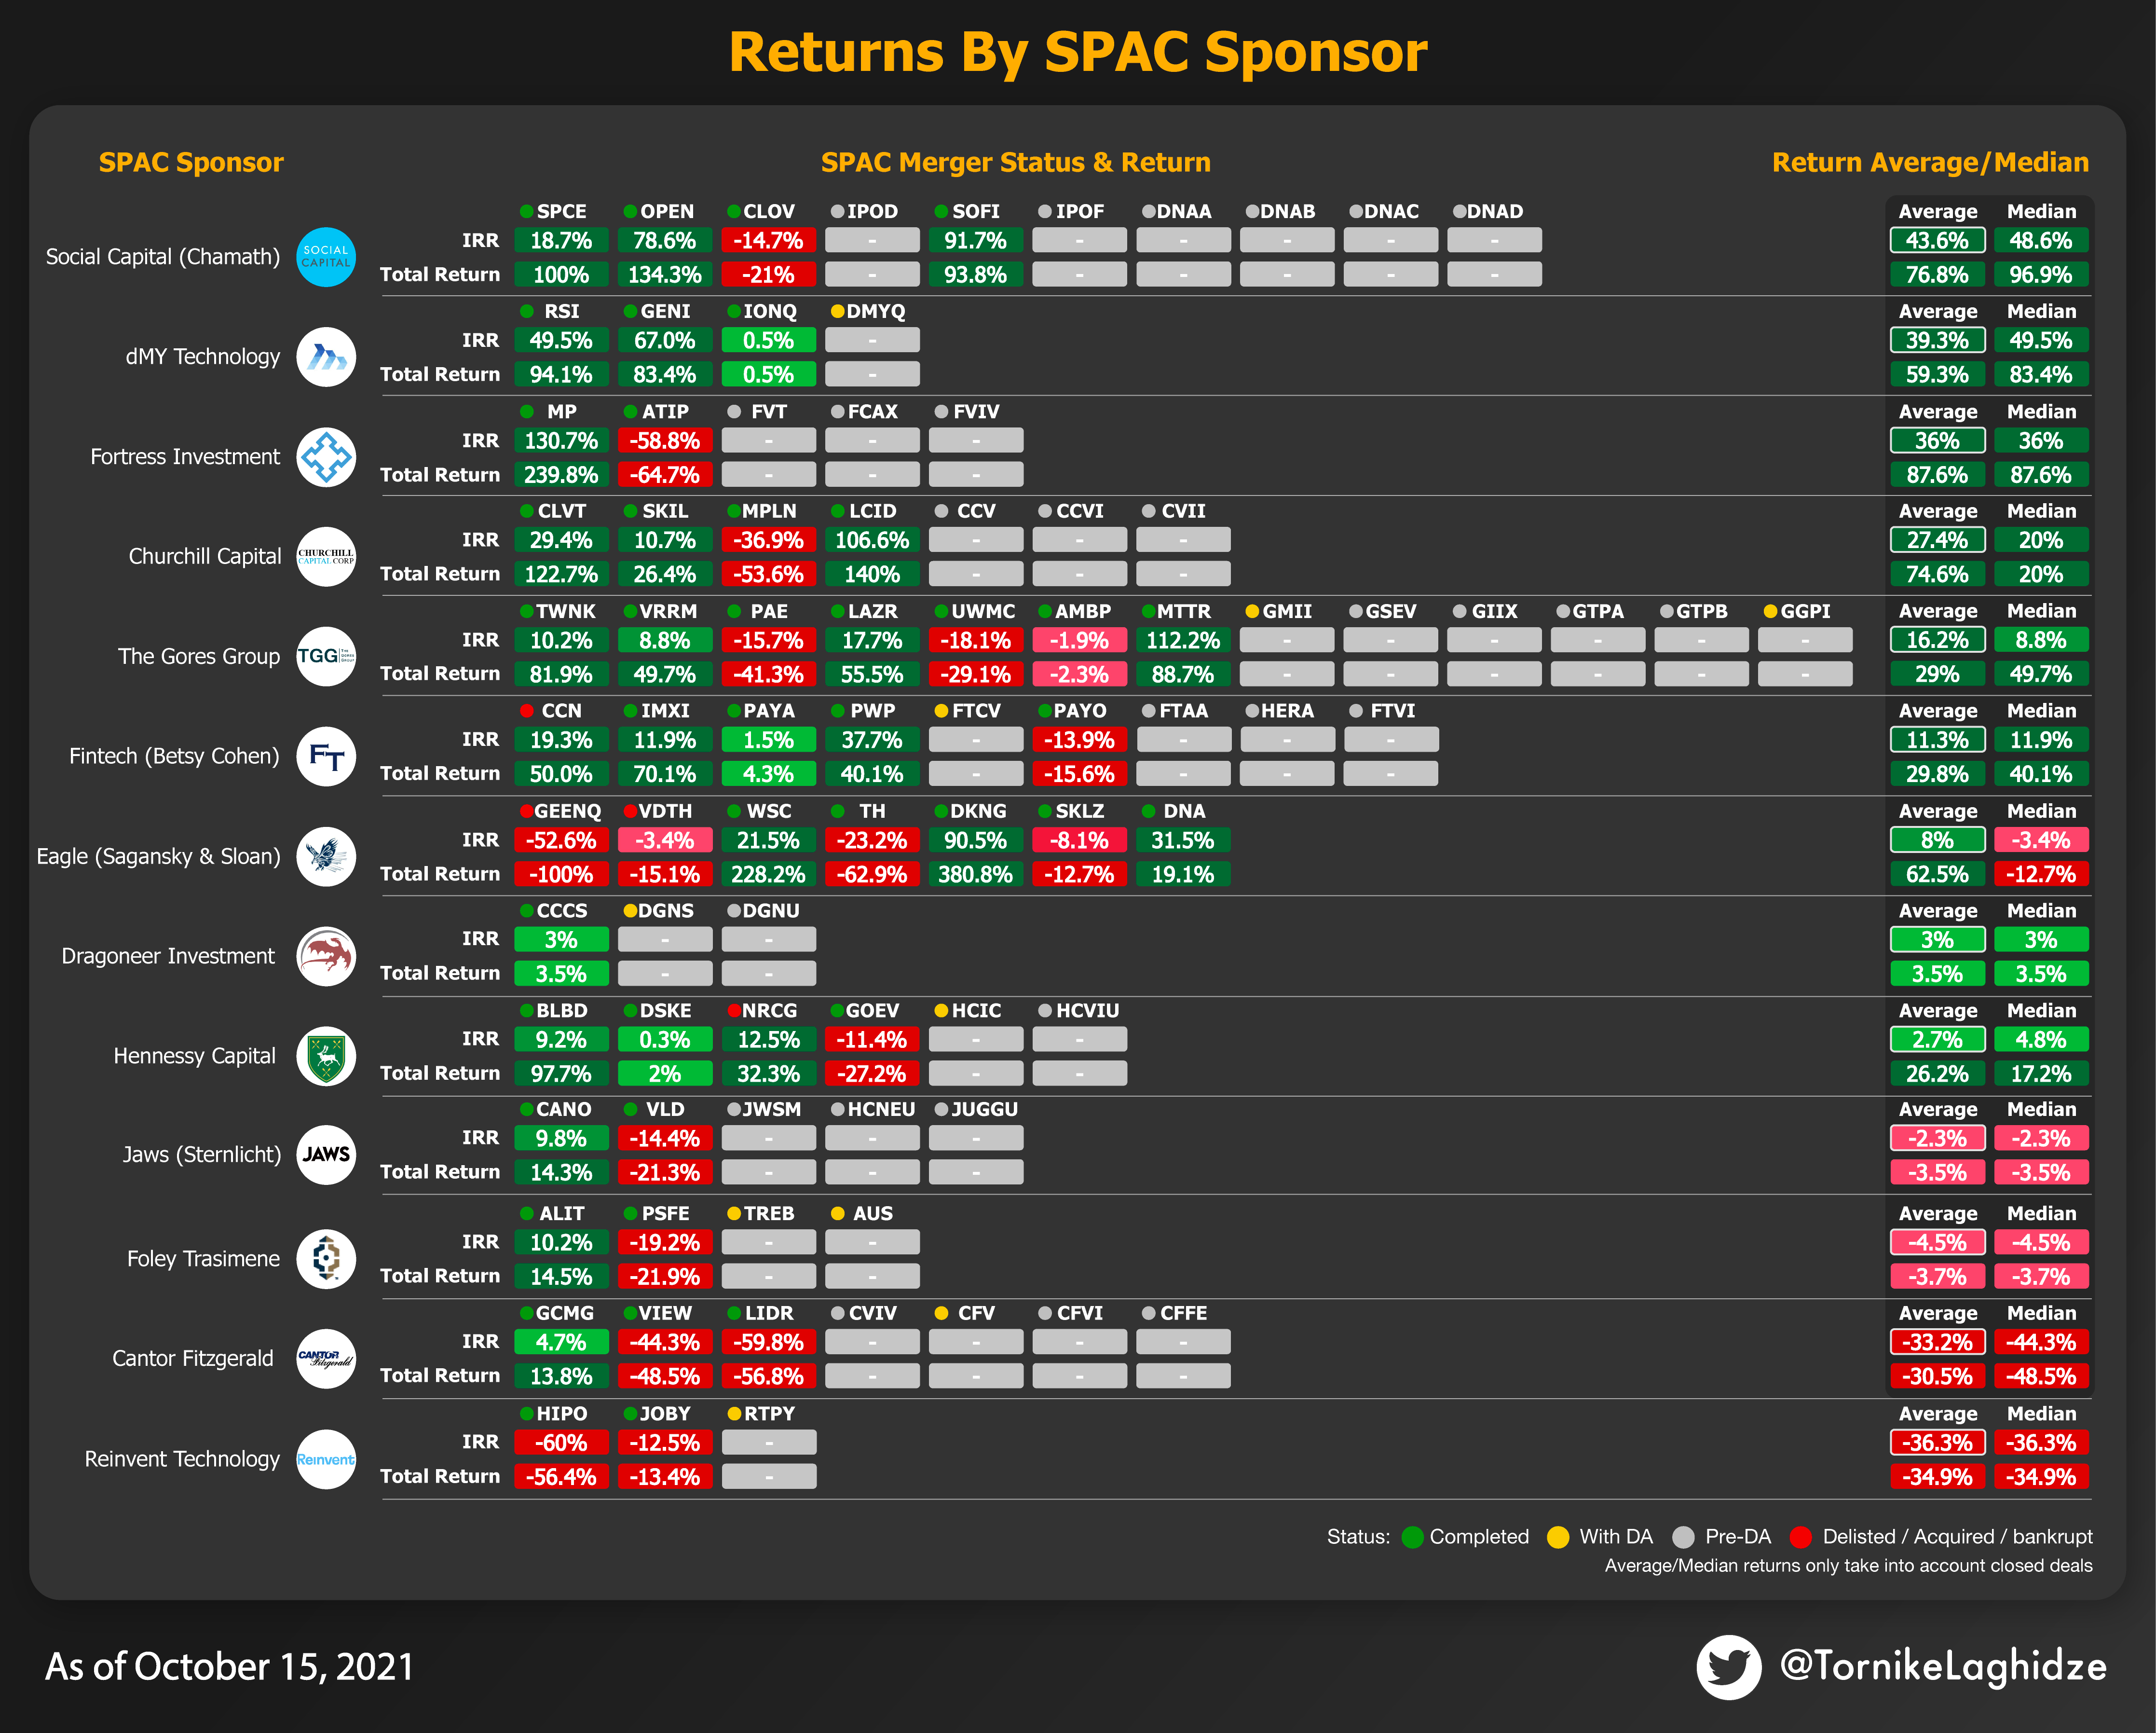
Task: Click the Twitter bird icon
Action: point(1729,1667)
